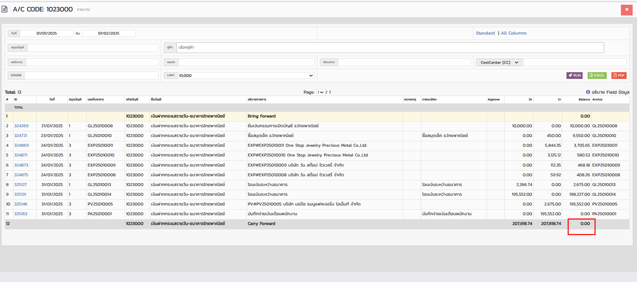Viewport: 637px width, 282px height.
Task: Click document number PV25010005
Action: 100,204
